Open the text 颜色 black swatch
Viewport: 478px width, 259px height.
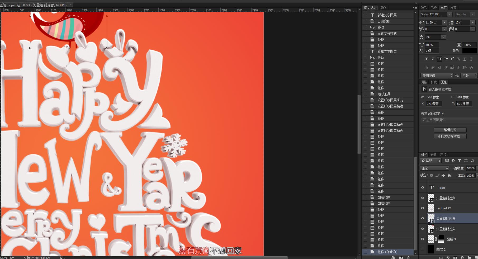pos(469,51)
